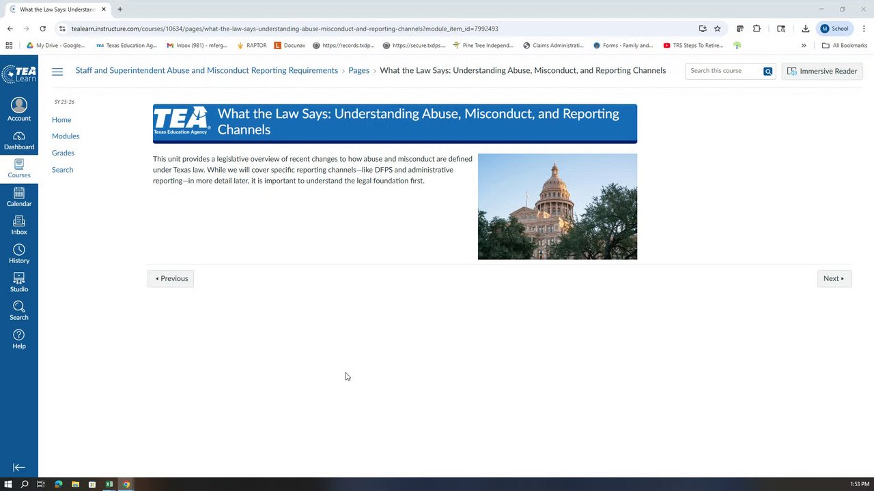Open Forms - Family and... bookmark

click(x=623, y=46)
